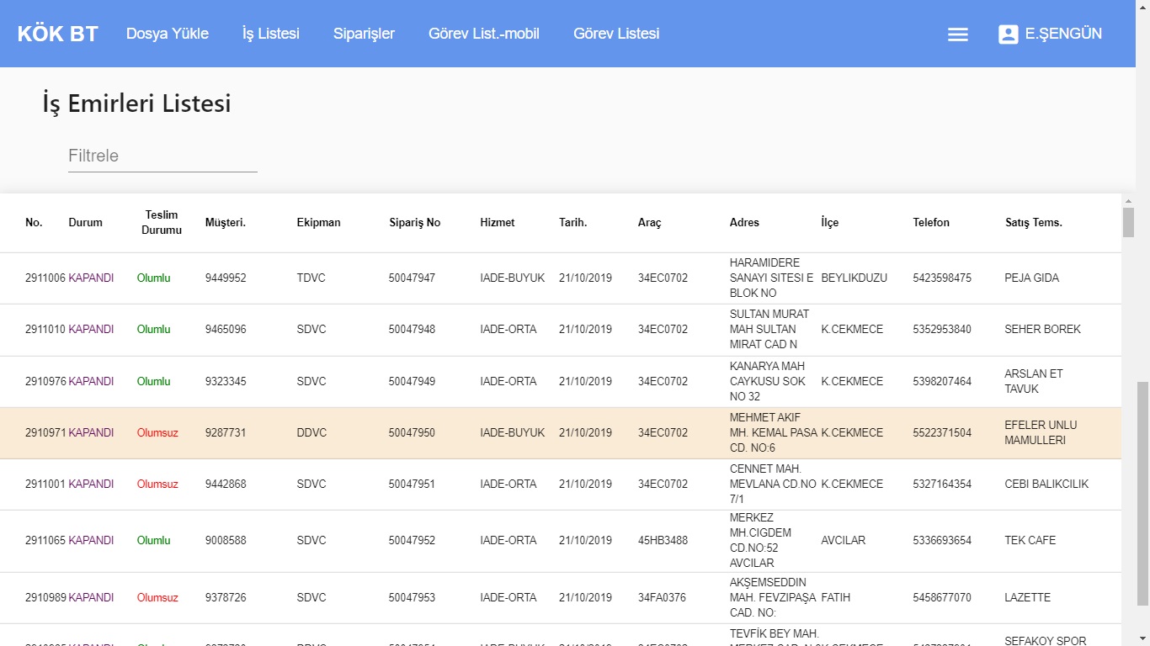The height and width of the screenshot is (646, 1150).
Task: Sort by No. column header
Action: point(34,223)
